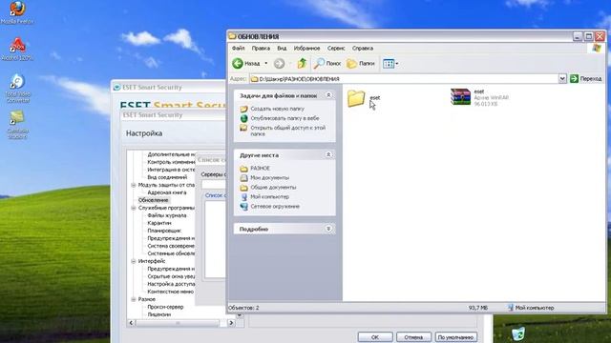Click the Forward arrow toolbar icon

279,64
